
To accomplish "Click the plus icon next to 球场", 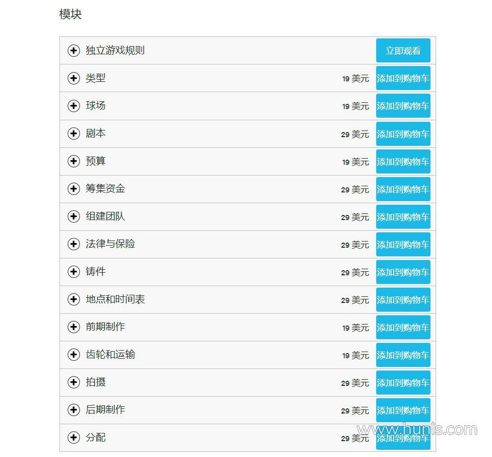I will tap(74, 106).
